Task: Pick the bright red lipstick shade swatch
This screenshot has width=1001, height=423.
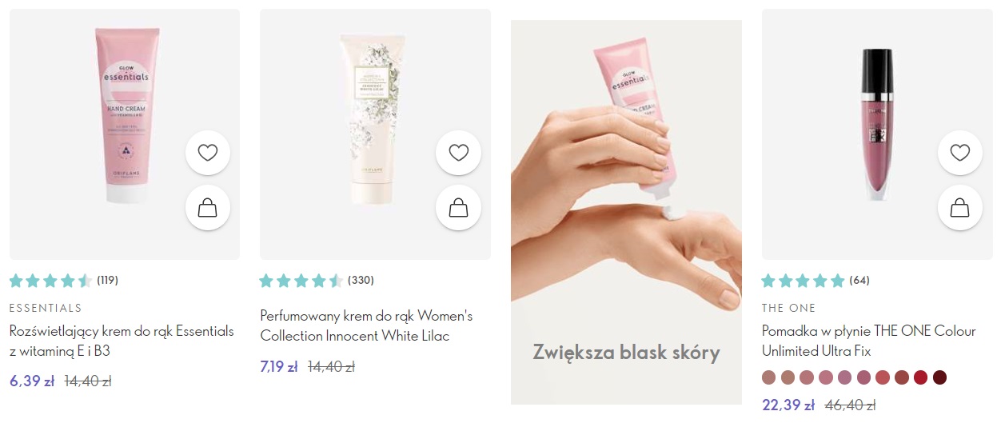Action: tap(920, 377)
